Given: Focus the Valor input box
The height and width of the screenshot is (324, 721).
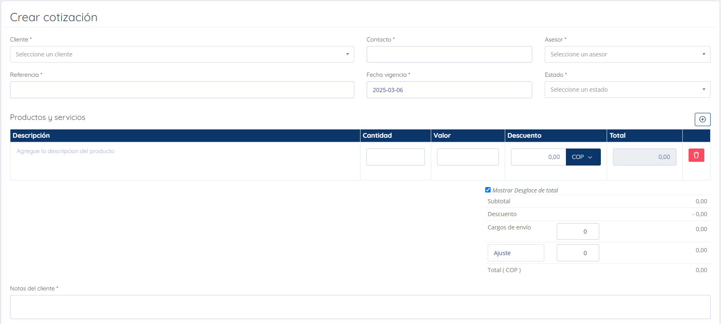Looking at the screenshot, I should pyautogui.click(x=468, y=157).
